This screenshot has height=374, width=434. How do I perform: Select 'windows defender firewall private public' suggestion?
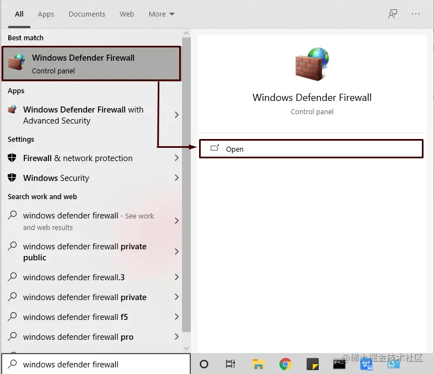pos(85,252)
